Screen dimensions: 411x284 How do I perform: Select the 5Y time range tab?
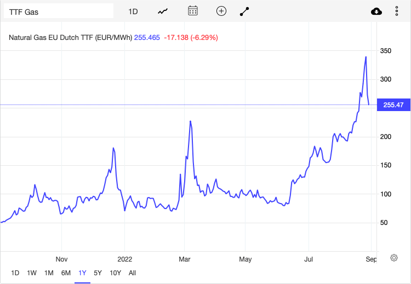[x=98, y=273]
